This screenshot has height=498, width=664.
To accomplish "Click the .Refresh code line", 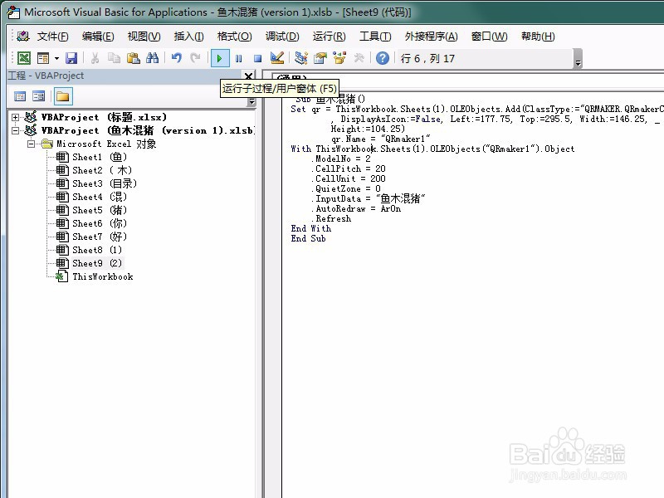I will tap(331, 218).
